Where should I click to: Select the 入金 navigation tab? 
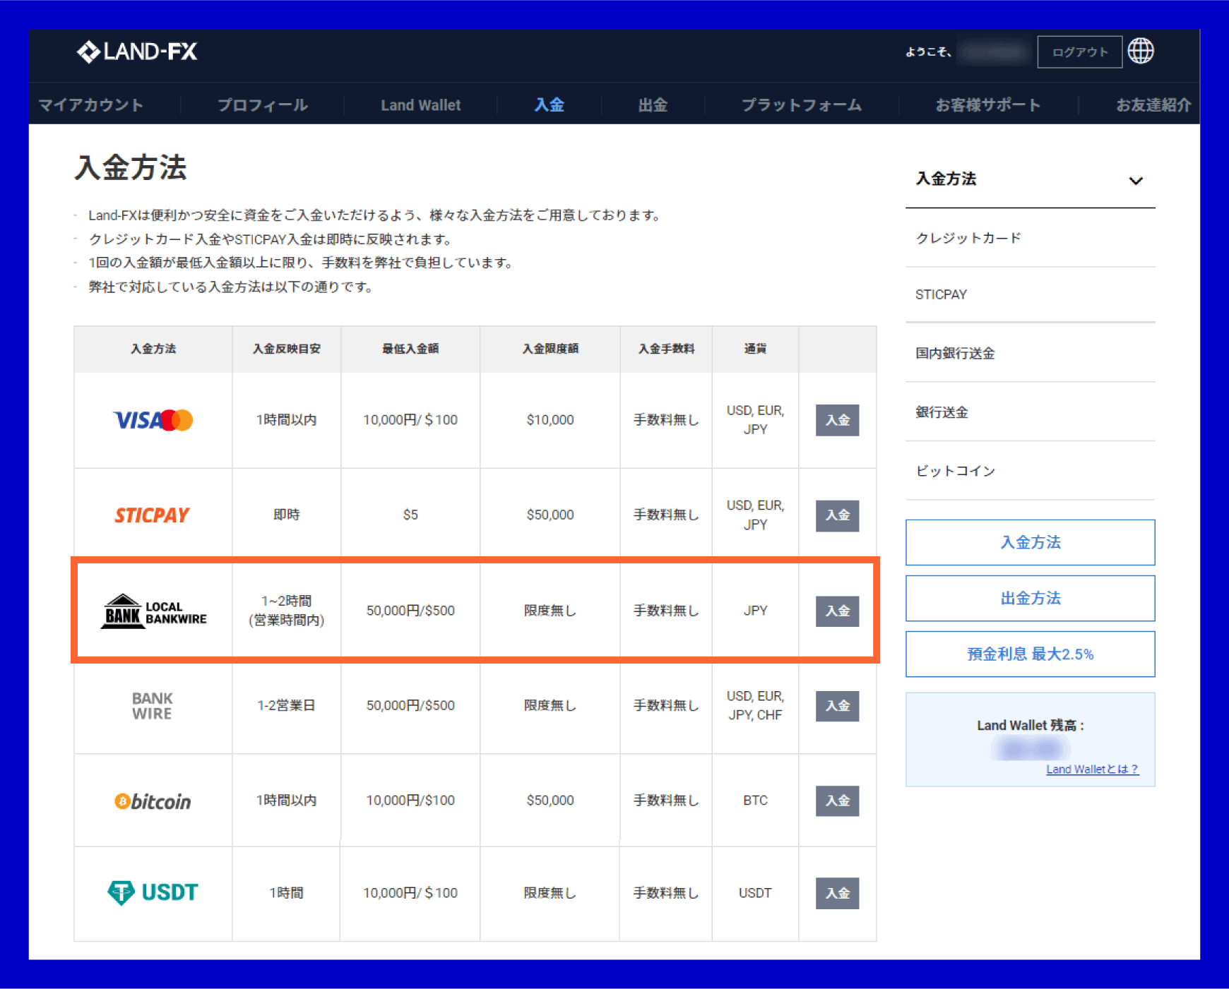pyautogui.click(x=550, y=105)
